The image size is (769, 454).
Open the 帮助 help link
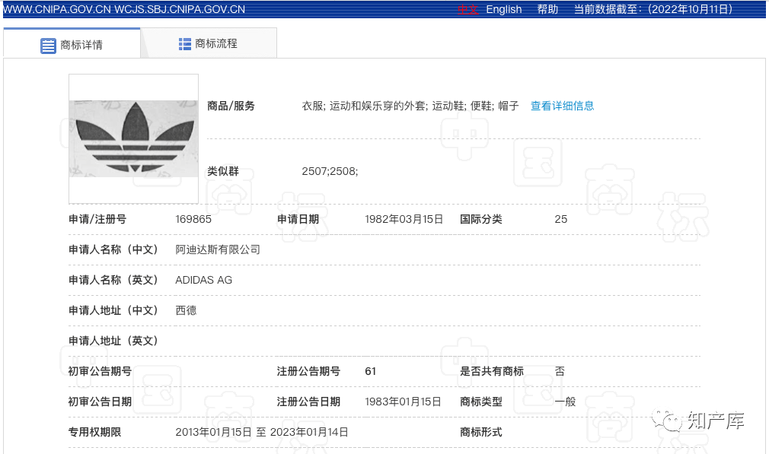(x=547, y=9)
